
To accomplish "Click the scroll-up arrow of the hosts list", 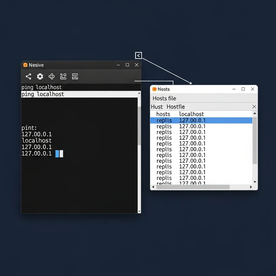I will (254, 113).
